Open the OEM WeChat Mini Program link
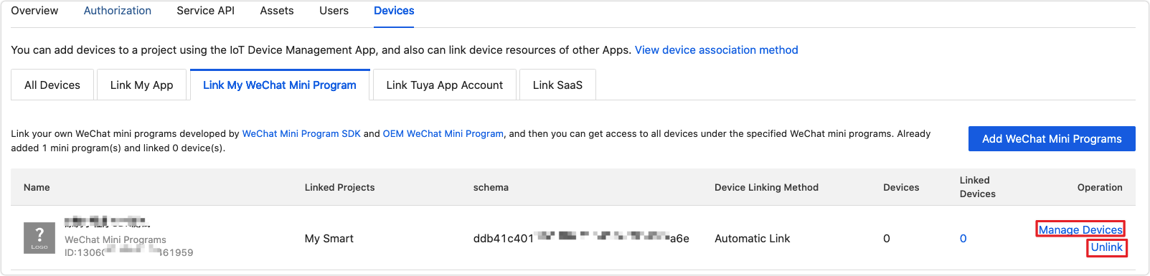Image resolution: width=1150 pixels, height=276 pixels. click(443, 134)
